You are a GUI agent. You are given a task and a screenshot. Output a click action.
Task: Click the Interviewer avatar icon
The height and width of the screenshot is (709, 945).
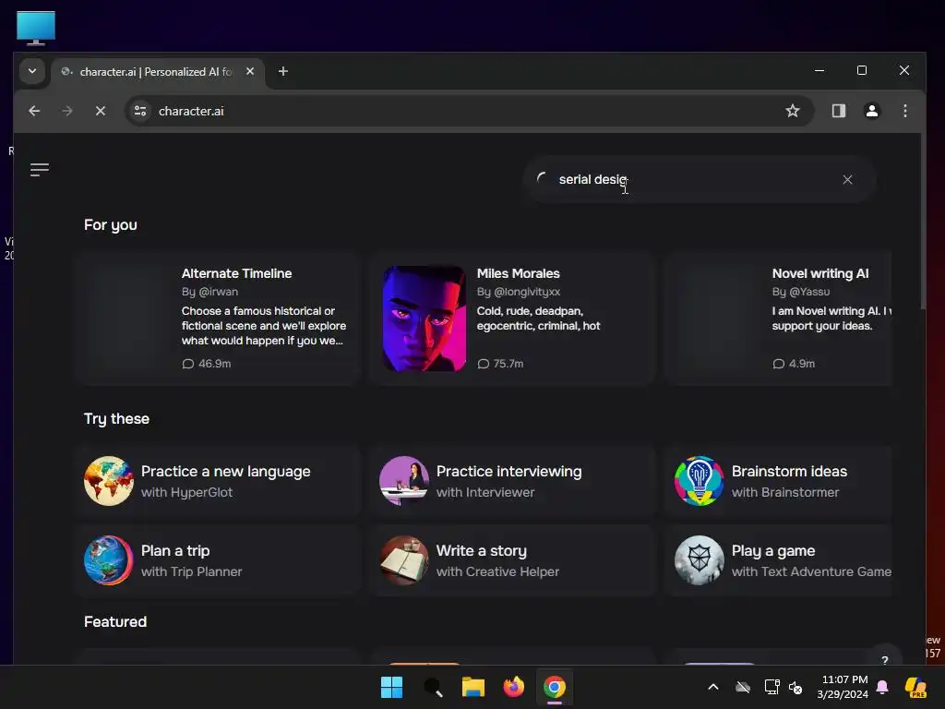[x=404, y=481]
